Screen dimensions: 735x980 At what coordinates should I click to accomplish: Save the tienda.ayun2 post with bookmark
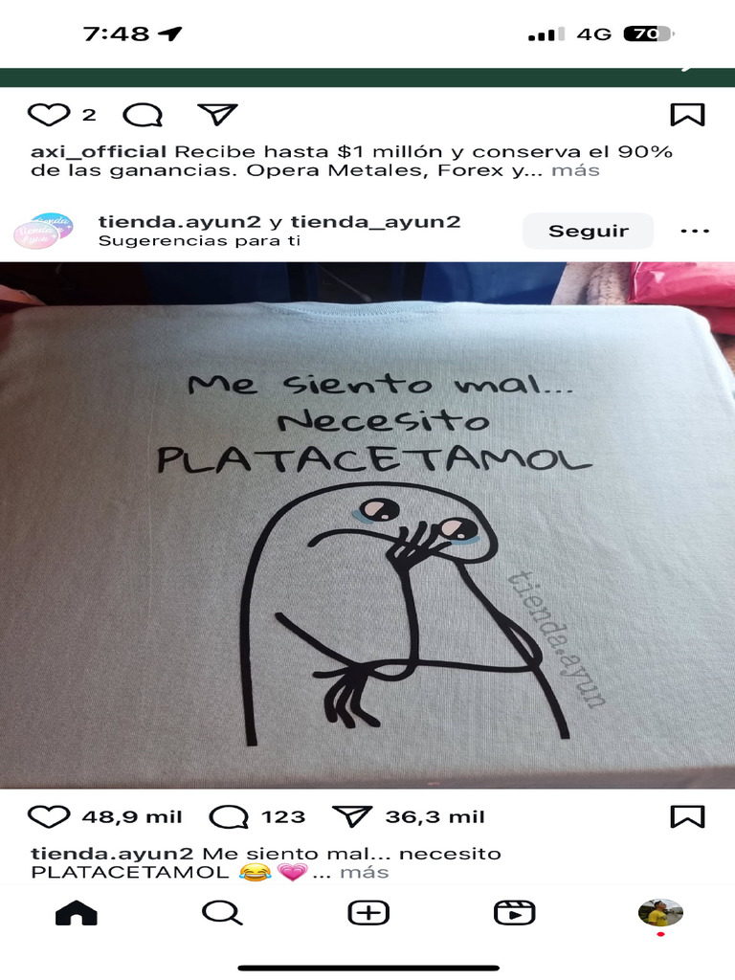point(687,816)
